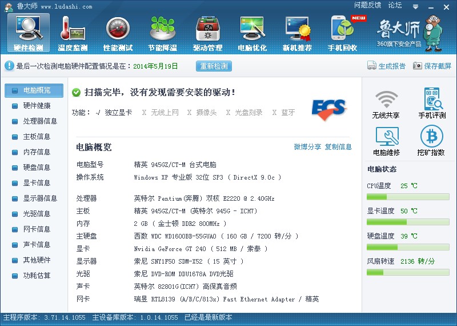Open 手机评测 phone benchmark

432,104
